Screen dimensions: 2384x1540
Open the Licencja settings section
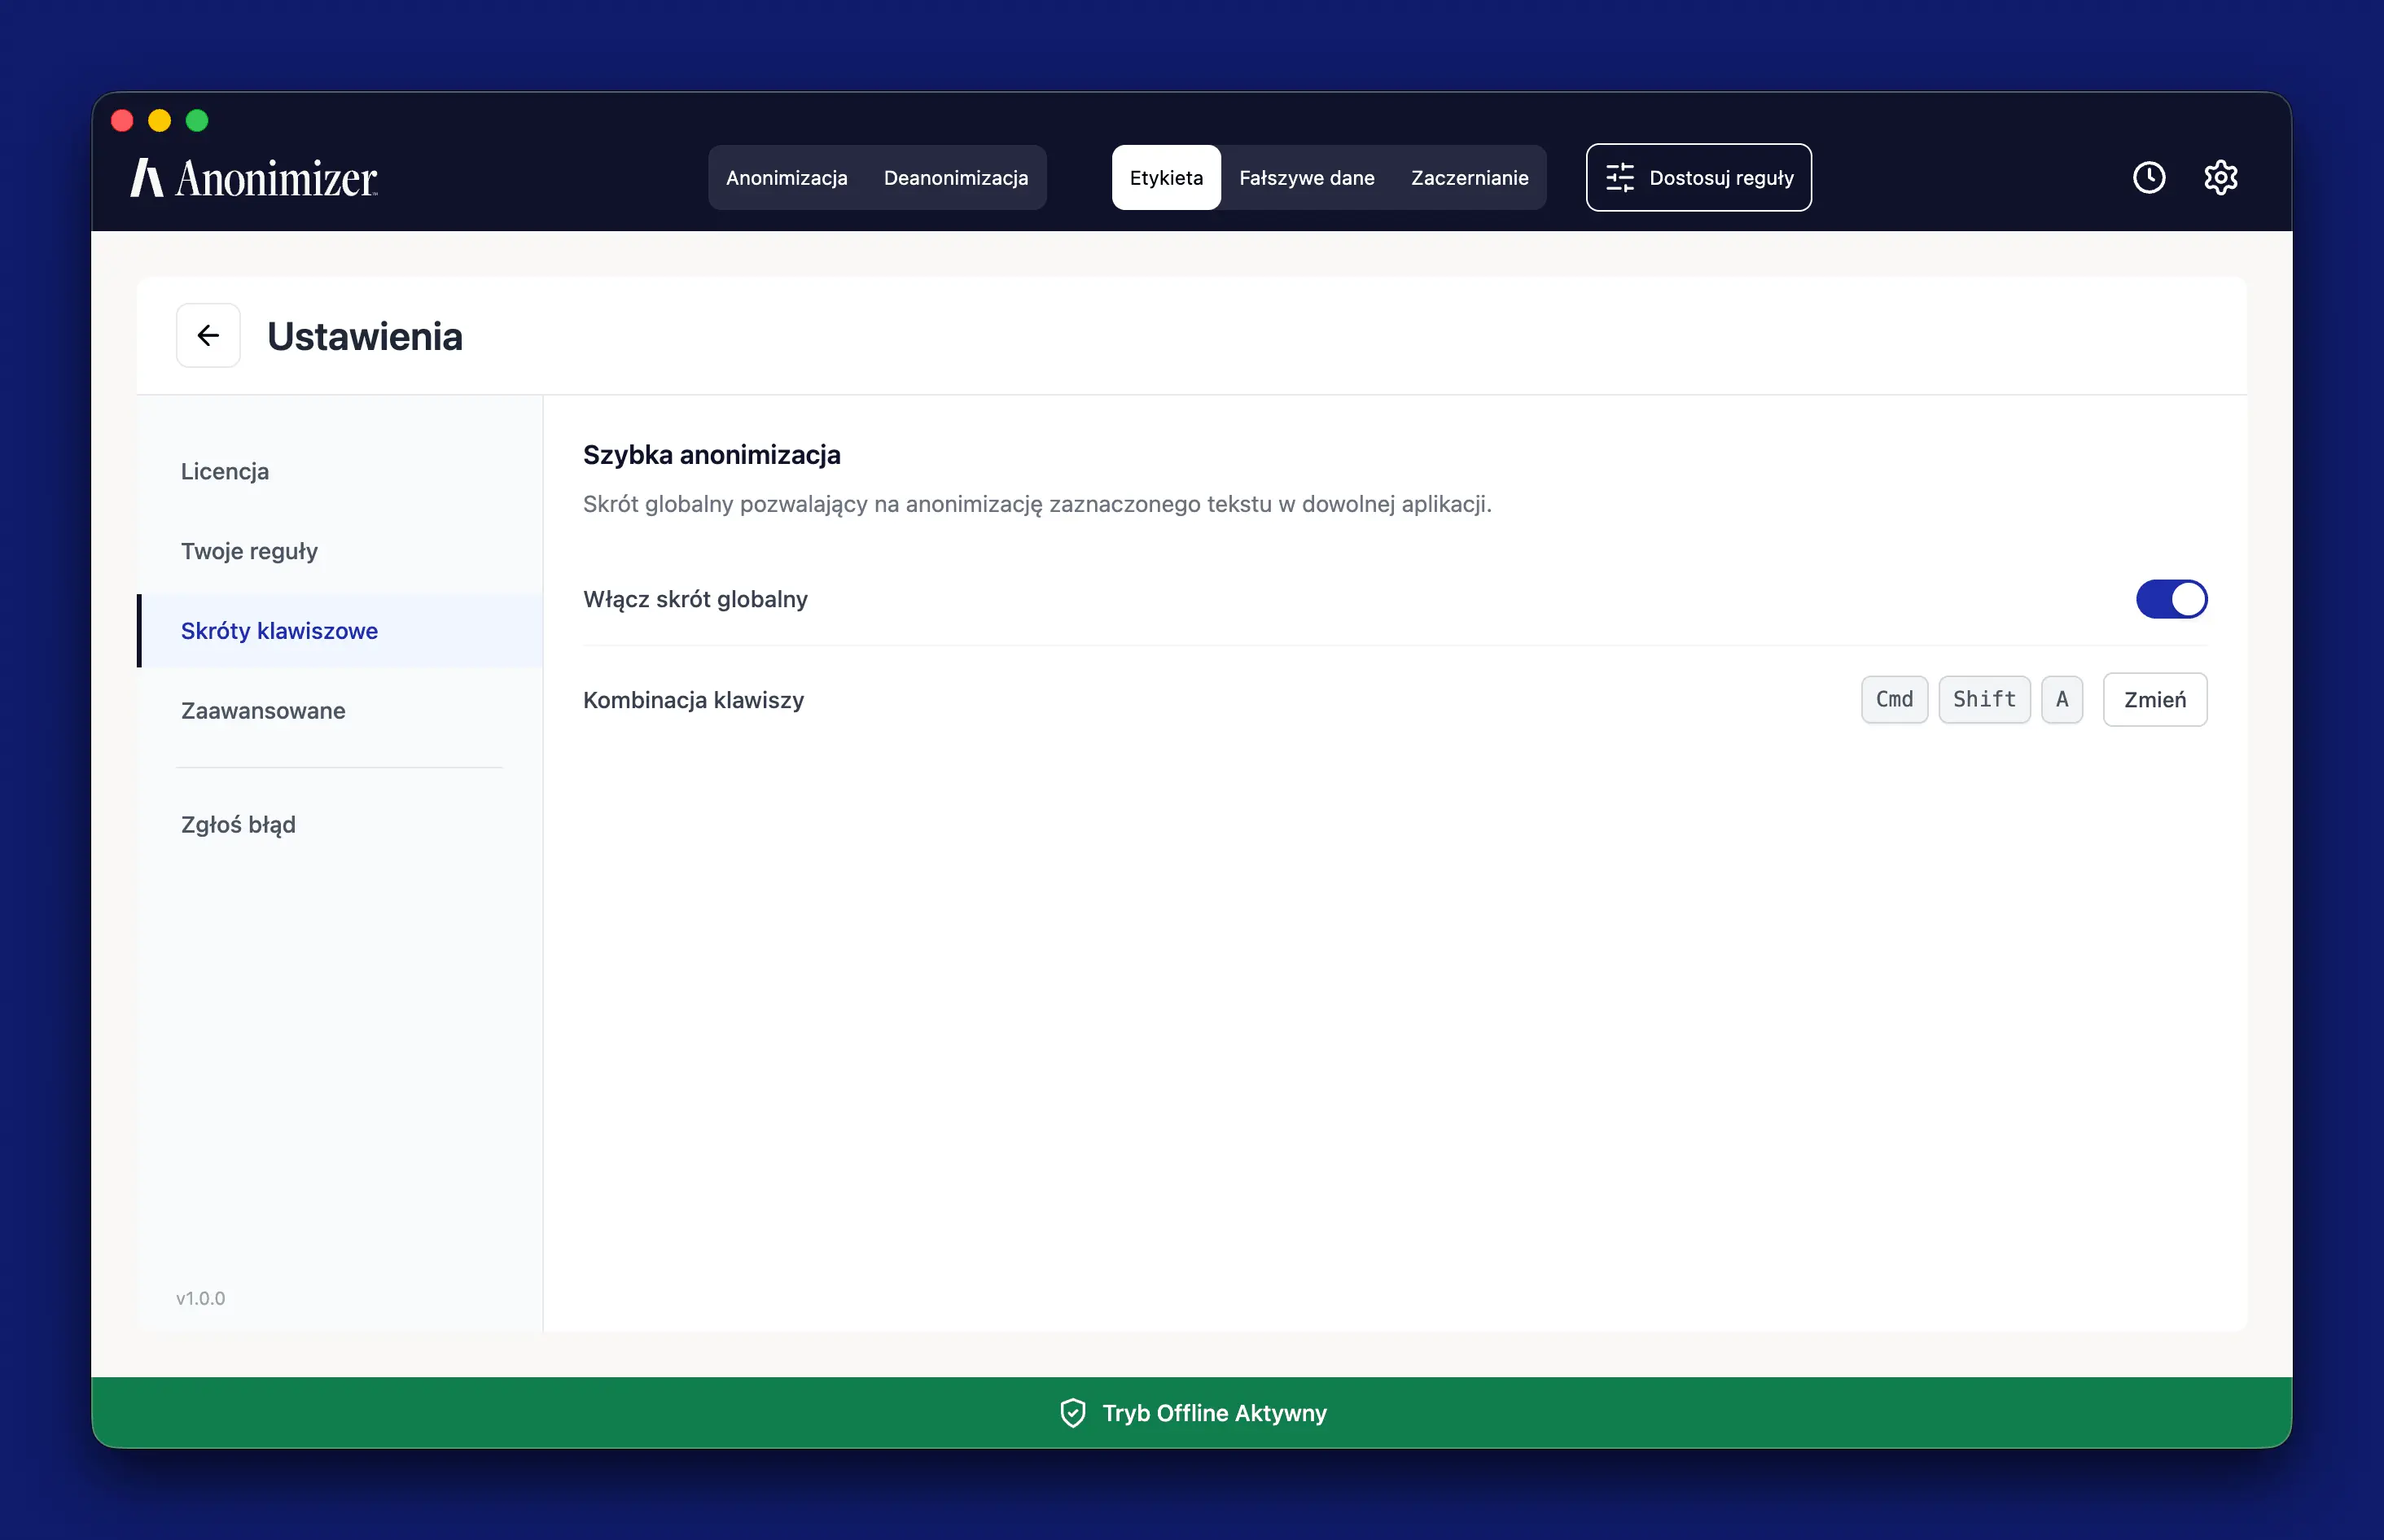pyautogui.click(x=340, y=471)
